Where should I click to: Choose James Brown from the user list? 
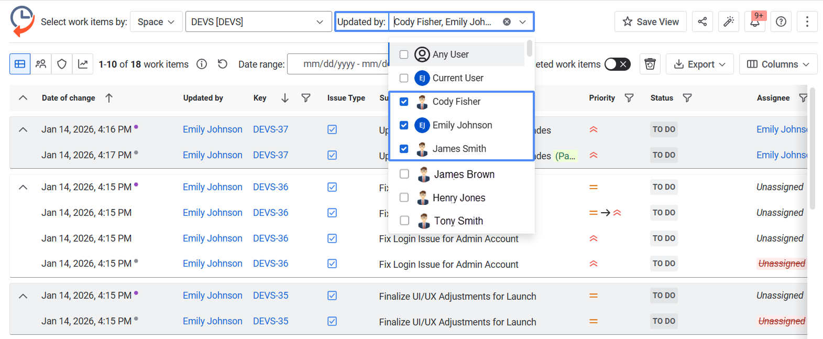tap(404, 174)
